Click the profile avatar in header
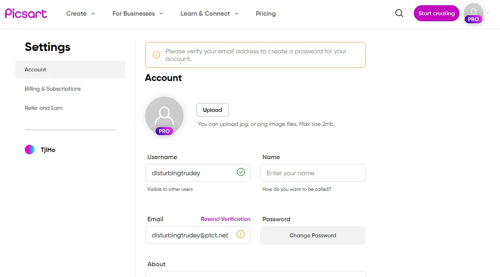Image resolution: width=500 pixels, height=277 pixels. point(474,13)
